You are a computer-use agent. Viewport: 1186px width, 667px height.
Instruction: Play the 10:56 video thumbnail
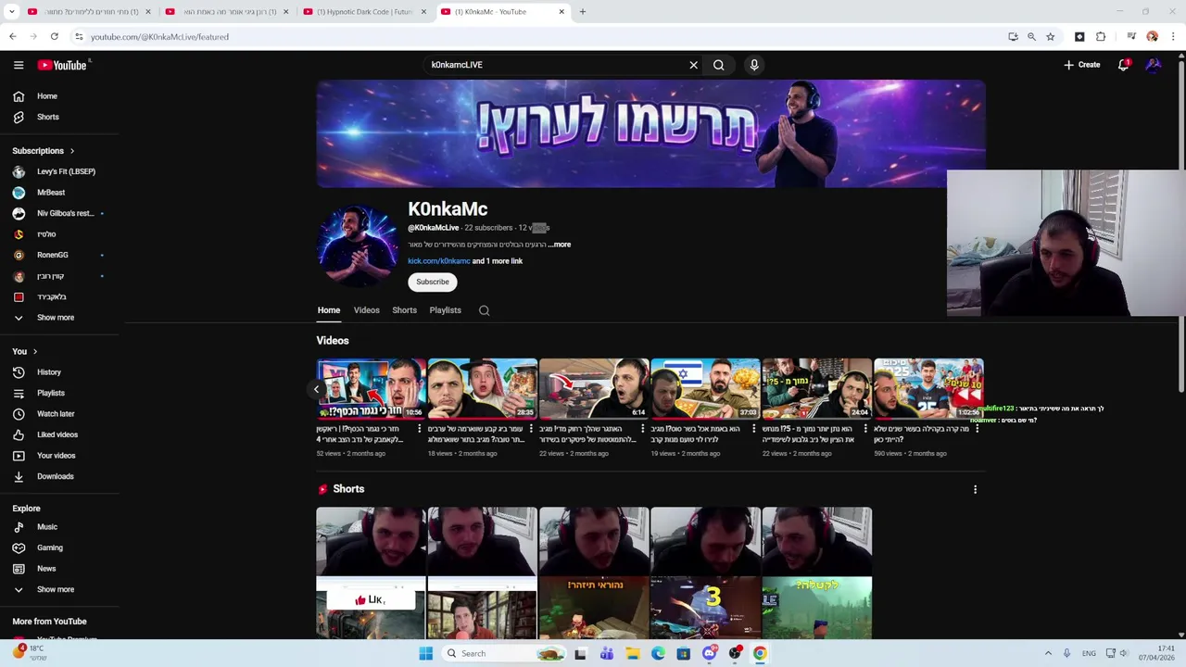click(x=371, y=388)
